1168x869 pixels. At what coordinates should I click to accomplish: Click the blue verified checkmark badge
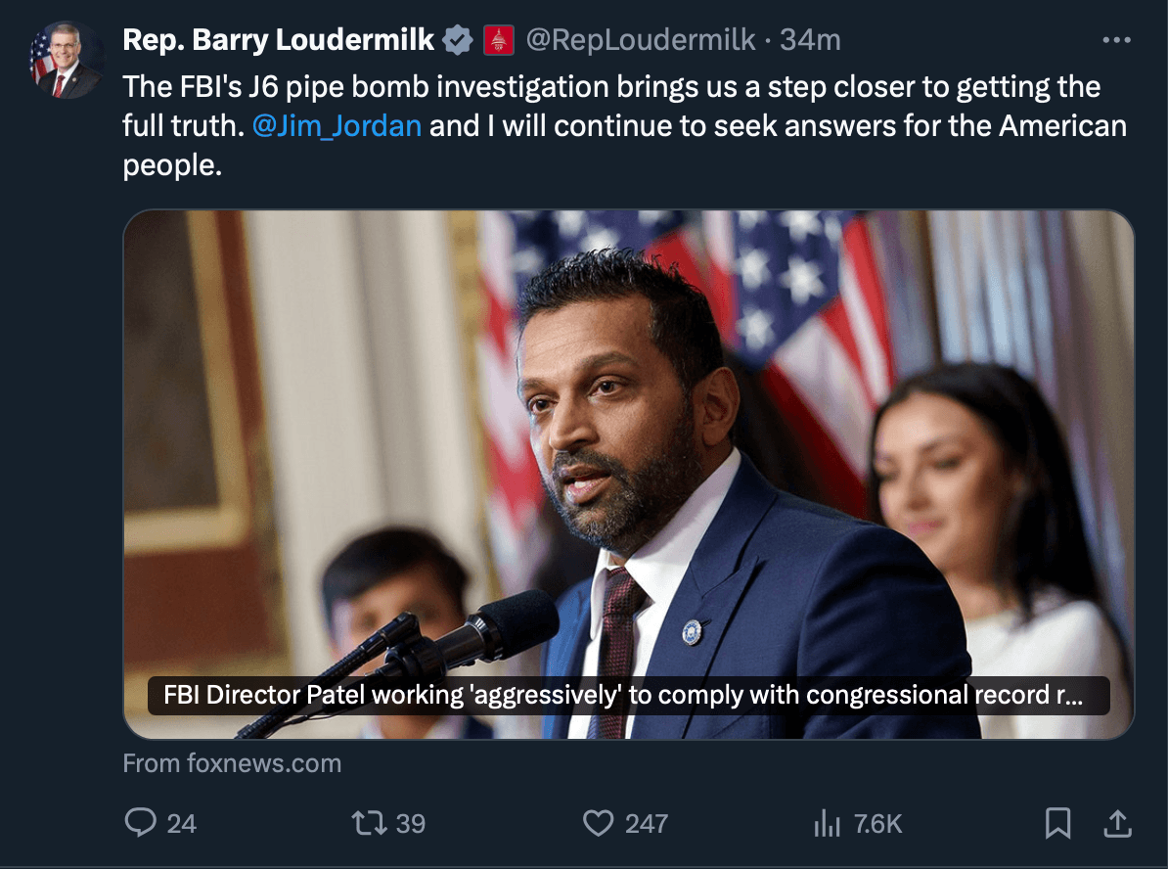[x=457, y=40]
